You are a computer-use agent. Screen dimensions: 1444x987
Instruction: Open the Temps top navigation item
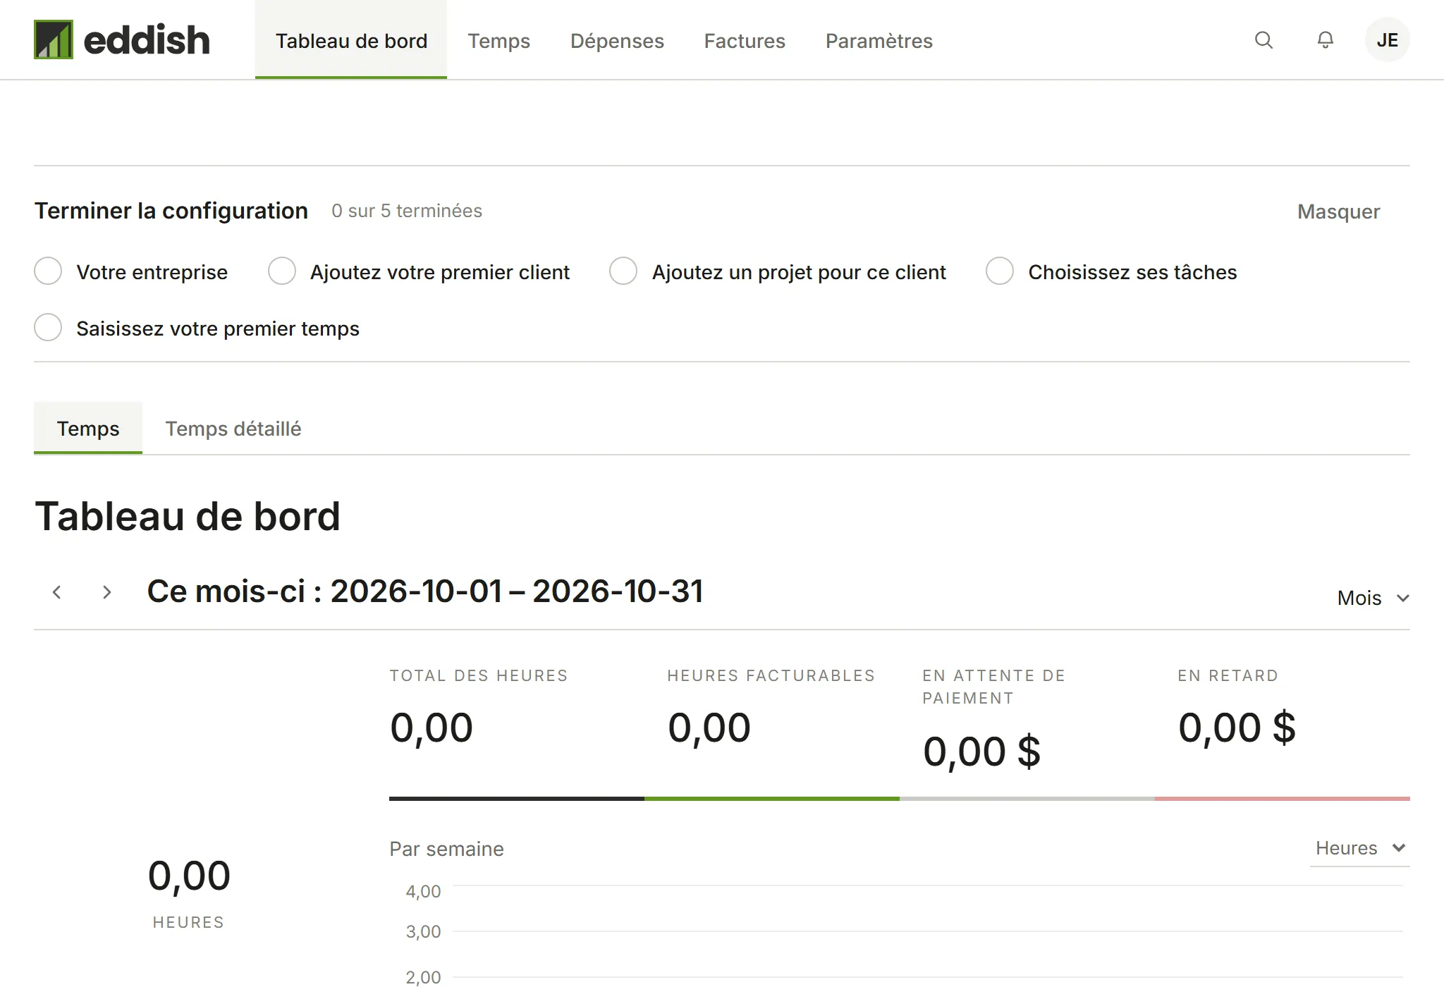click(x=498, y=40)
